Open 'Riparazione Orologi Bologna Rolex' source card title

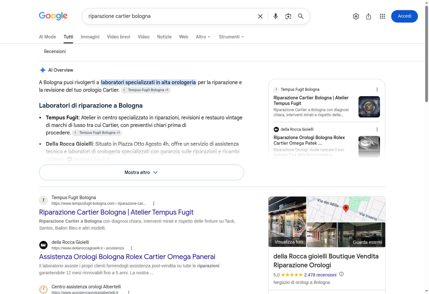[309, 140]
